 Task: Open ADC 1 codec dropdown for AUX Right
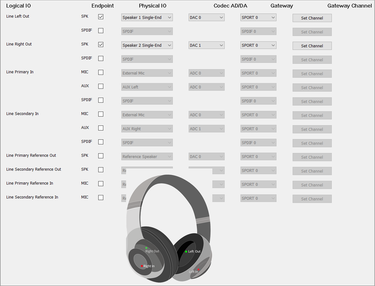tap(207, 129)
